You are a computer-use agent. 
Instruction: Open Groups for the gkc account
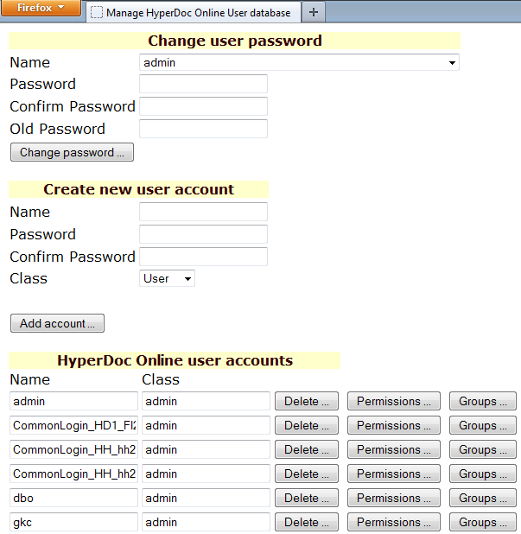tap(482, 522)
